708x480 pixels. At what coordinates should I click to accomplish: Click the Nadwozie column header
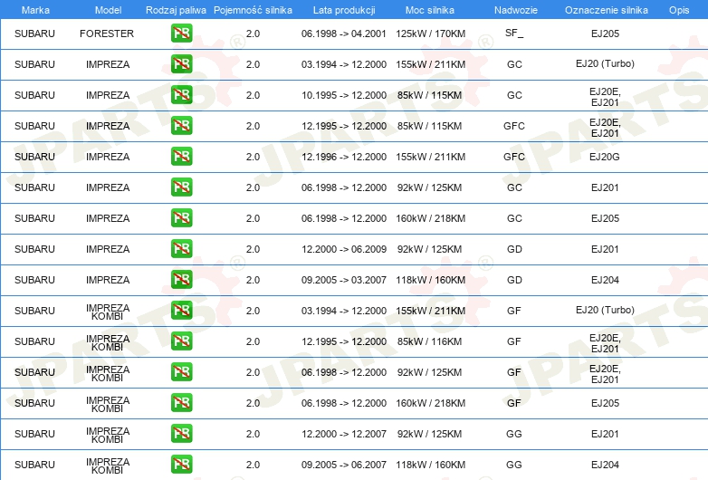point(516,10)
